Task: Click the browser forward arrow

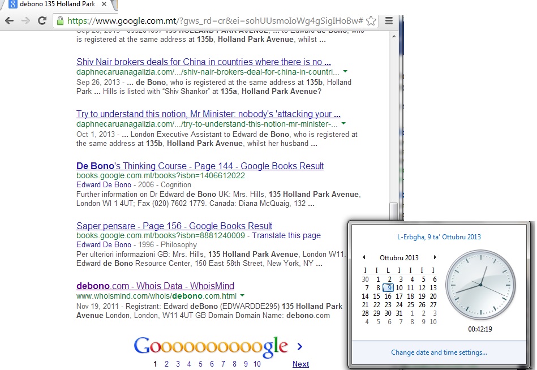Action: (x=25, y=21)
